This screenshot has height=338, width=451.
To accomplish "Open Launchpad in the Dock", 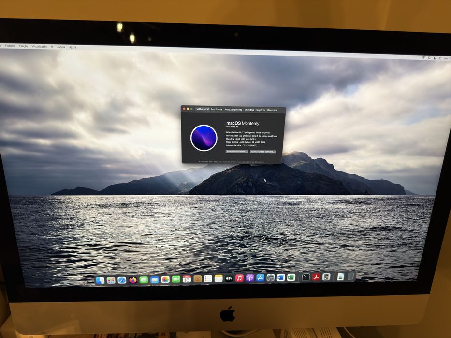I will click(111, 280).
